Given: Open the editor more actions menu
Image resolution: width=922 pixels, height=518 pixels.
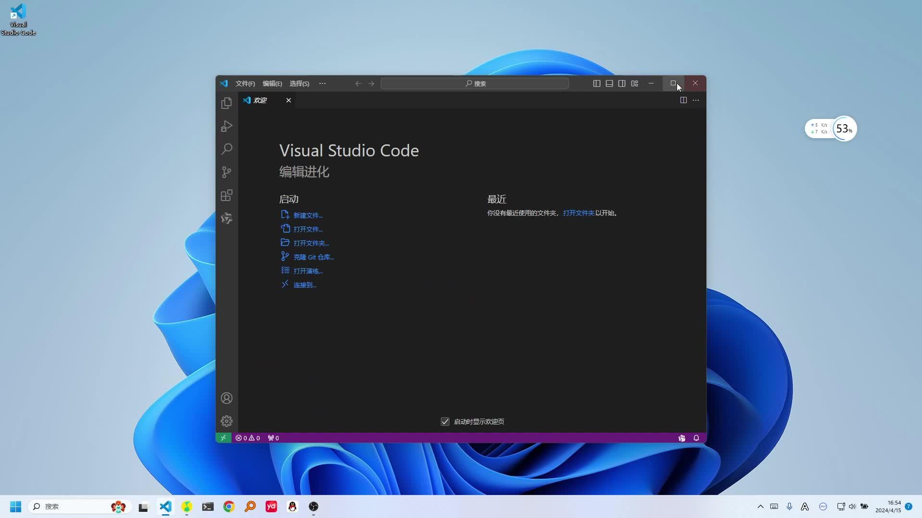Looking at the screenshot, I should point(695,100).
